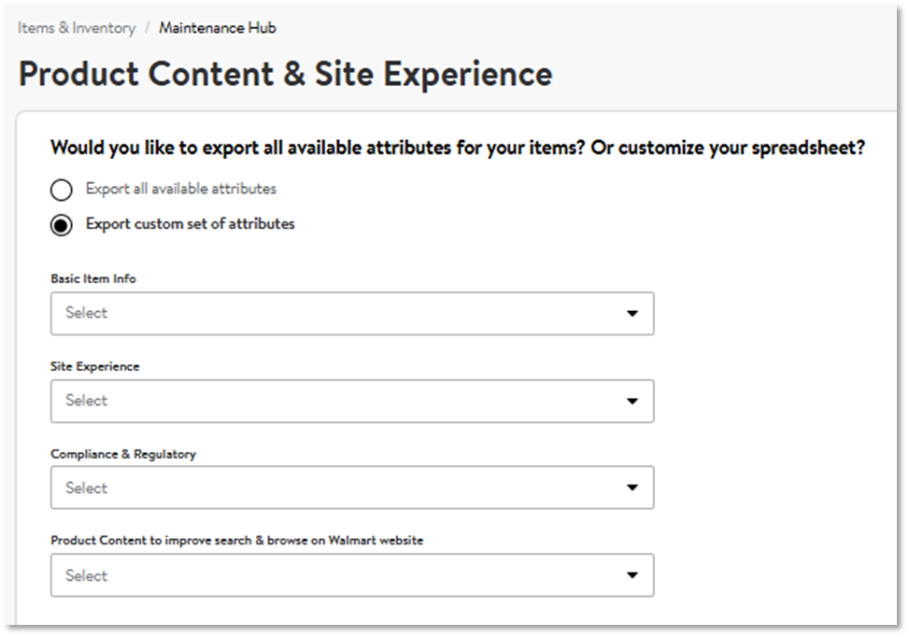The width and height of the screenshot is (909, 637).
Task: Go to Items & Inventory breadcrumb
Action: [77, 28]
